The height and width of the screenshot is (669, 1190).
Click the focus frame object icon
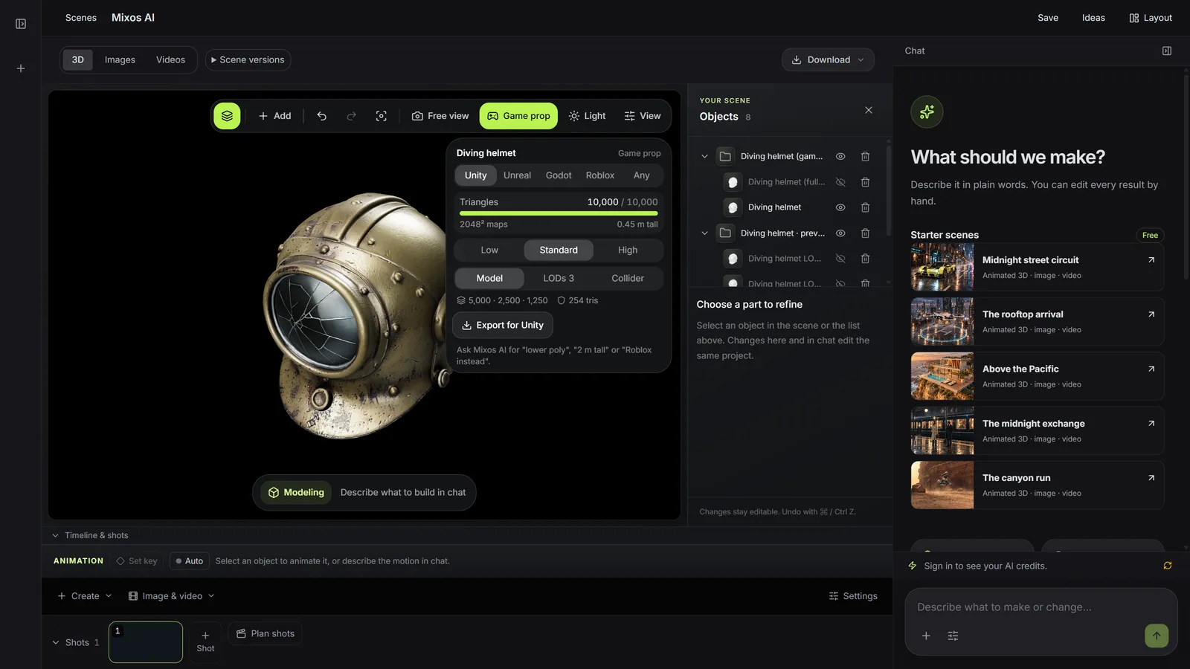pyautogui.click(x=381, y=116)
